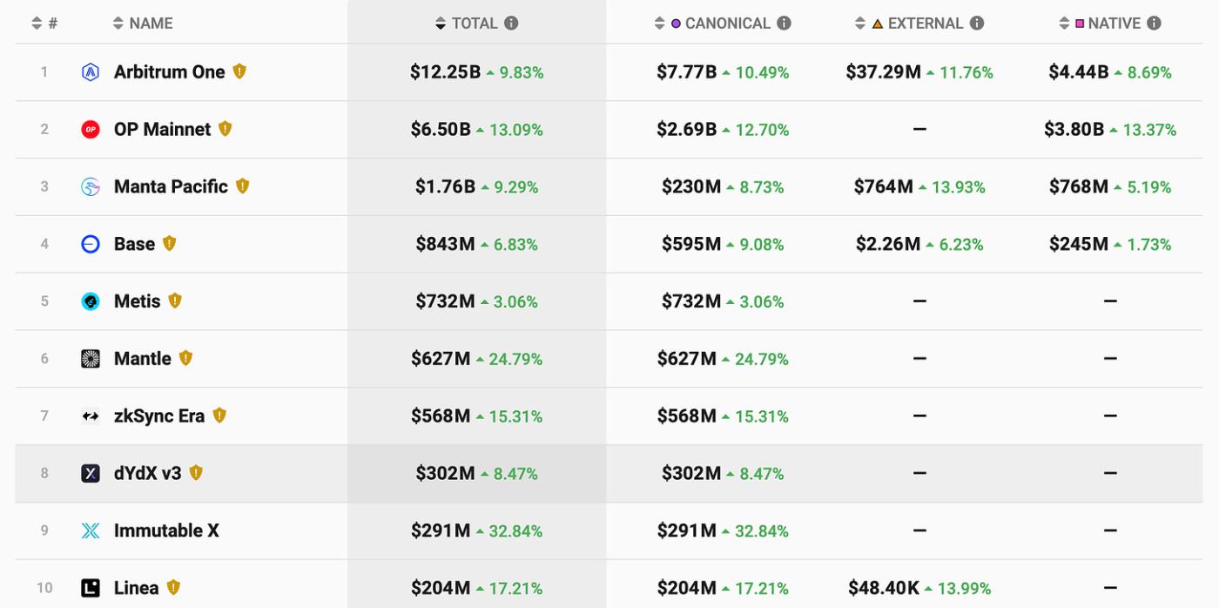Click the zkSync Era arrows logo
The image size is (1219, 608).
click(x=91, y=416)
